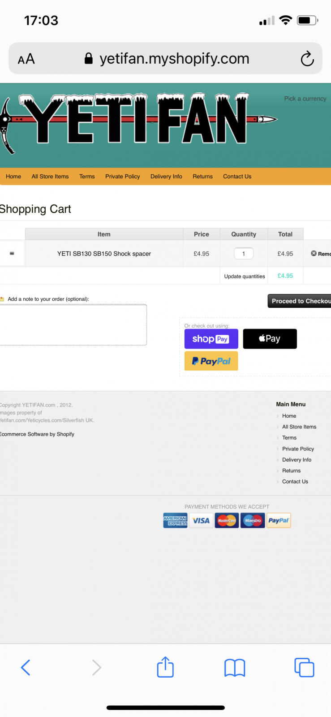Open YETI SB130 SB150 Shock spacer link
This screenshot has height=717, width=331.
coord(104,254)
